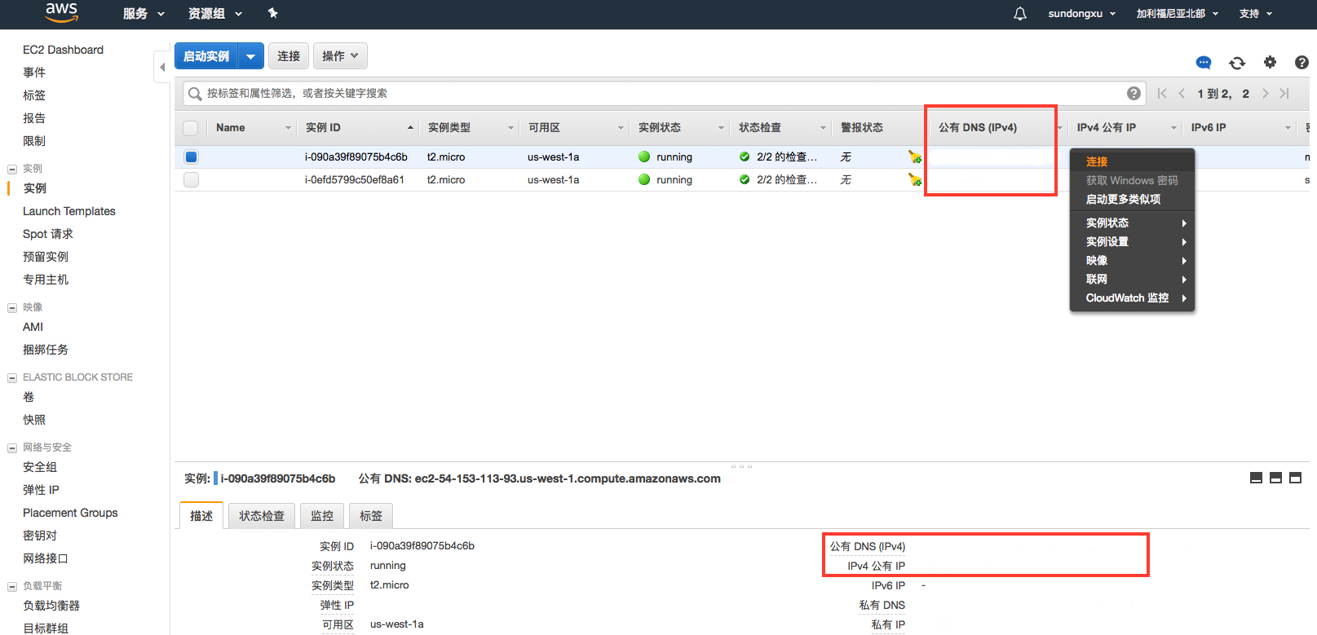The width and height of the screenshot is (1317, 635).
Task: Open the sundongxu account dropdown
Action: (x=1082, y=14)
